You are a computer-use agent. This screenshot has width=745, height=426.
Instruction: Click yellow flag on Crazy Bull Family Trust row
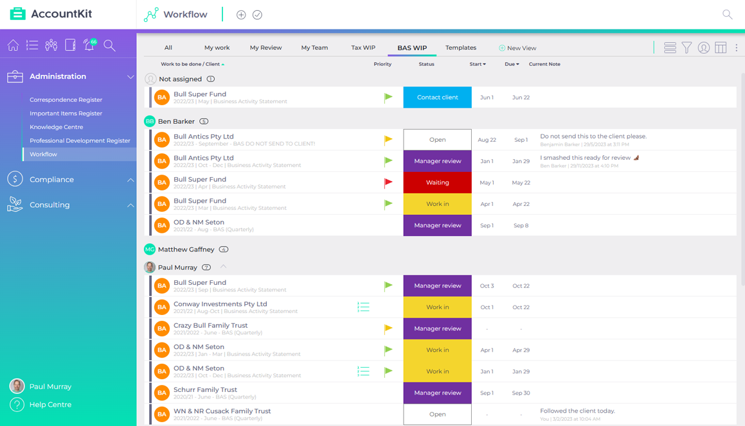[388, 328]
